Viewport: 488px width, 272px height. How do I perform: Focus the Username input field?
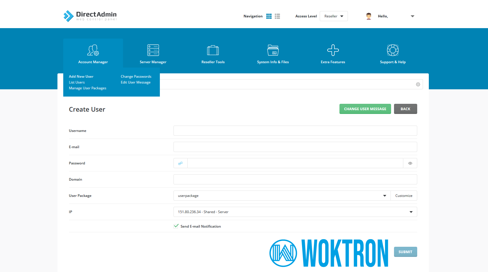(x=295, y=131)
